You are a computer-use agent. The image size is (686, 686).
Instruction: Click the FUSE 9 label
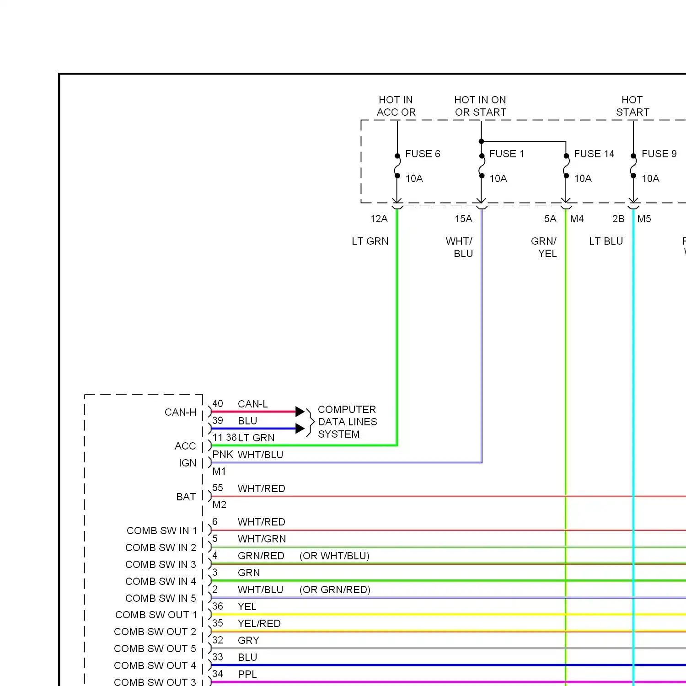click(659, 154)
